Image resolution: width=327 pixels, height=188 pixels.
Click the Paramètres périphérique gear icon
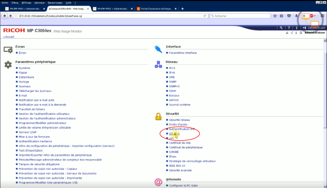coord(7,65)
